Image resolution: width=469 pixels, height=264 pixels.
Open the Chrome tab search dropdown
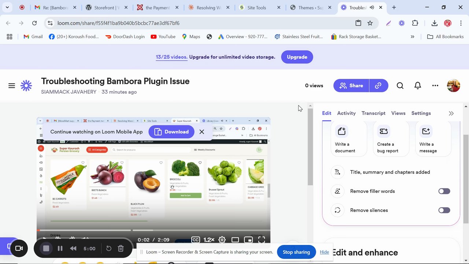pos(7,7)
